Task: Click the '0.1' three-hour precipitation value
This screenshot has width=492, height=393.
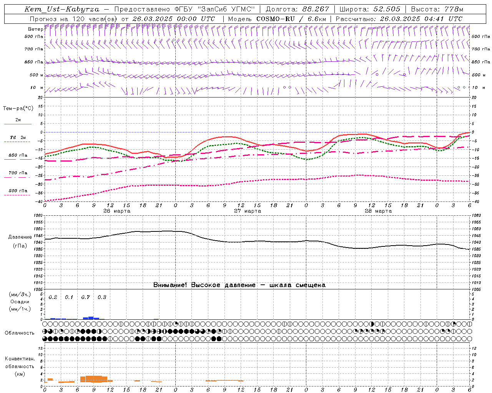Action: (x=69, y=297)
